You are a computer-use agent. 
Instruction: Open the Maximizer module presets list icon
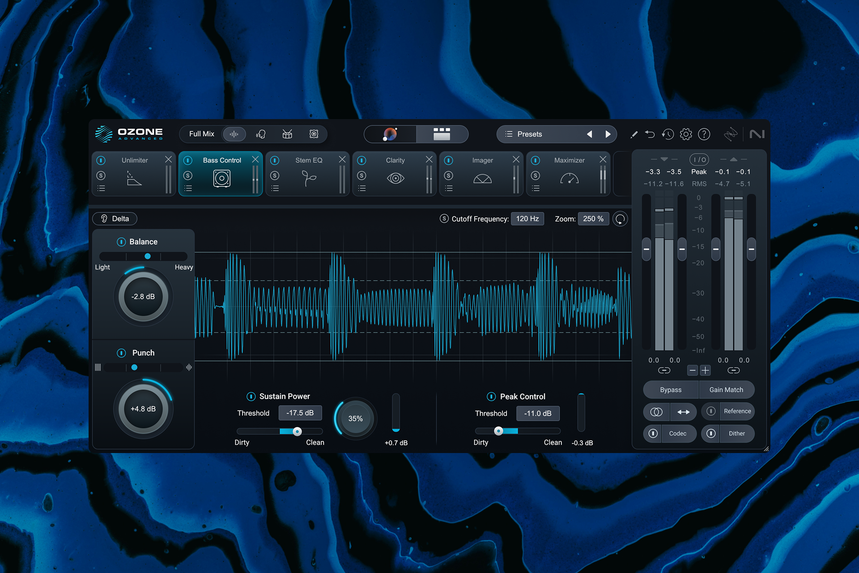tap(536, 188)
